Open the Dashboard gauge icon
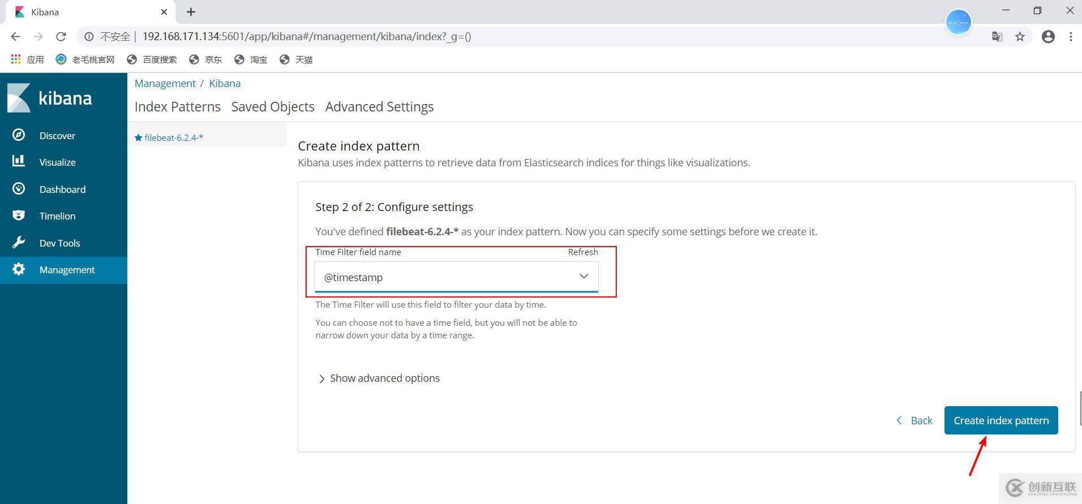The height and width of the screenshot is (504, 1082). [x=19, y=189]
